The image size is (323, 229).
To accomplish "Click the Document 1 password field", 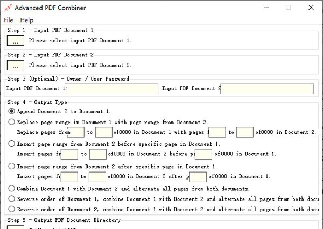I will [x=112, y=89].
